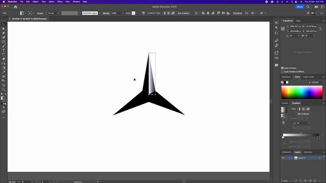
Task: Select the Type tool
Action: pos(4,50)
